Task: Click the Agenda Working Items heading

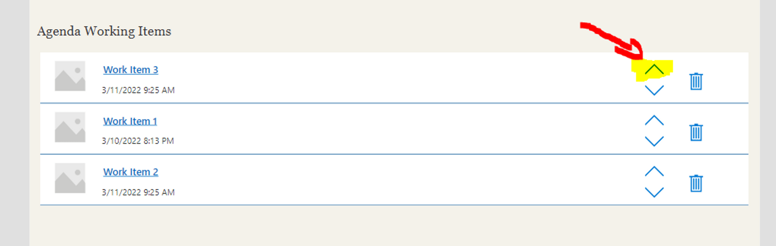Action: point(104,31)
